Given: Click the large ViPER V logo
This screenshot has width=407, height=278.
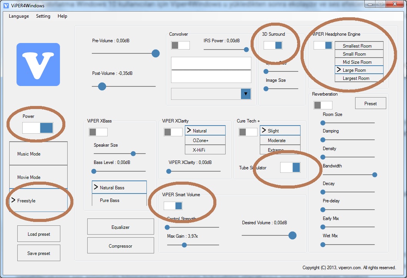Looking at the screenshot, I should pyautogui.click(x=38, y=64).
